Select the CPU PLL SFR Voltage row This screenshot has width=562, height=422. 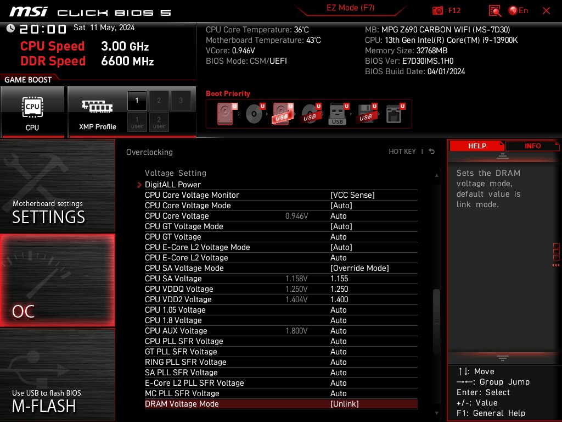coord(281,341)
